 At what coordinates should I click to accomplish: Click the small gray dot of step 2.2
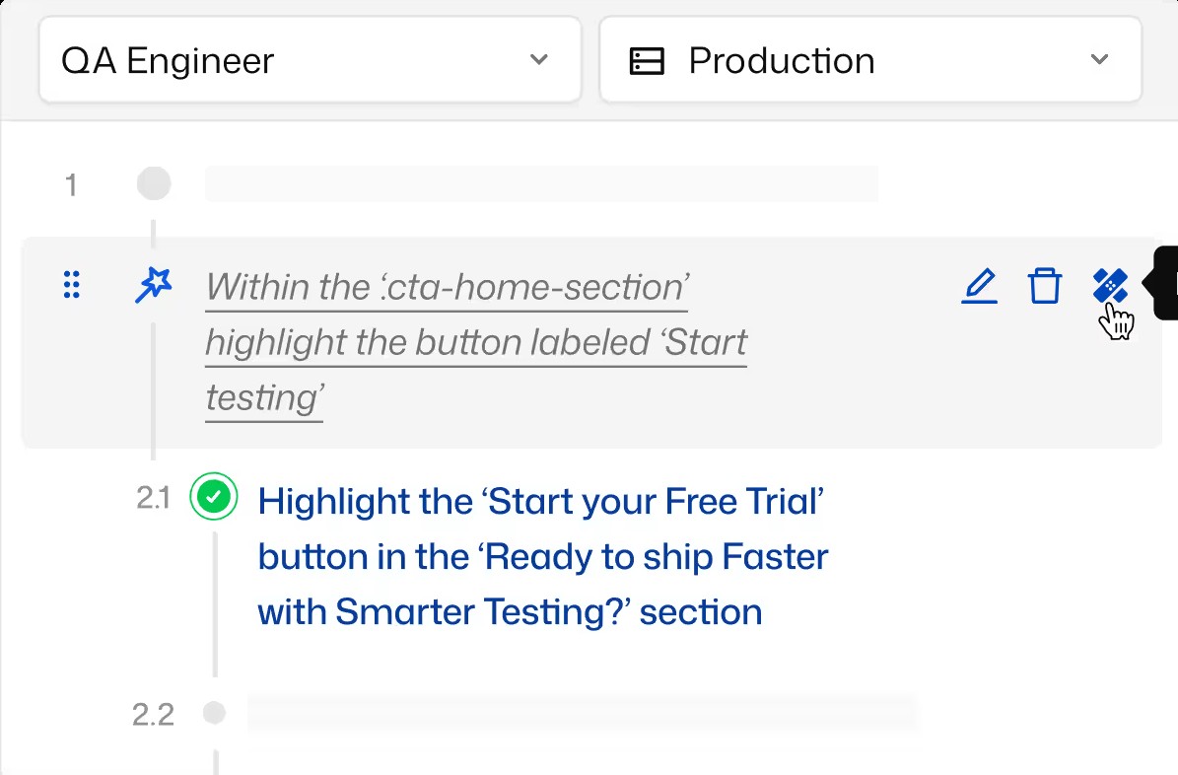coord(214,713)
